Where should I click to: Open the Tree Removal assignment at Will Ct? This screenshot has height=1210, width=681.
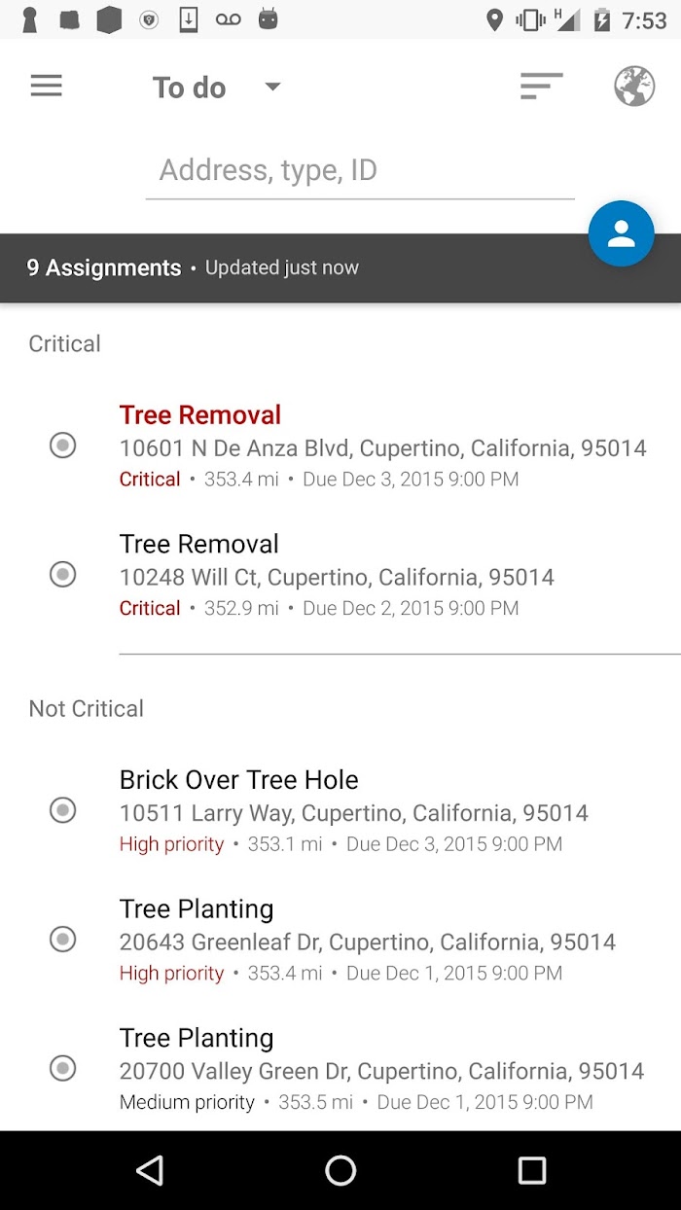pos(336,575)
